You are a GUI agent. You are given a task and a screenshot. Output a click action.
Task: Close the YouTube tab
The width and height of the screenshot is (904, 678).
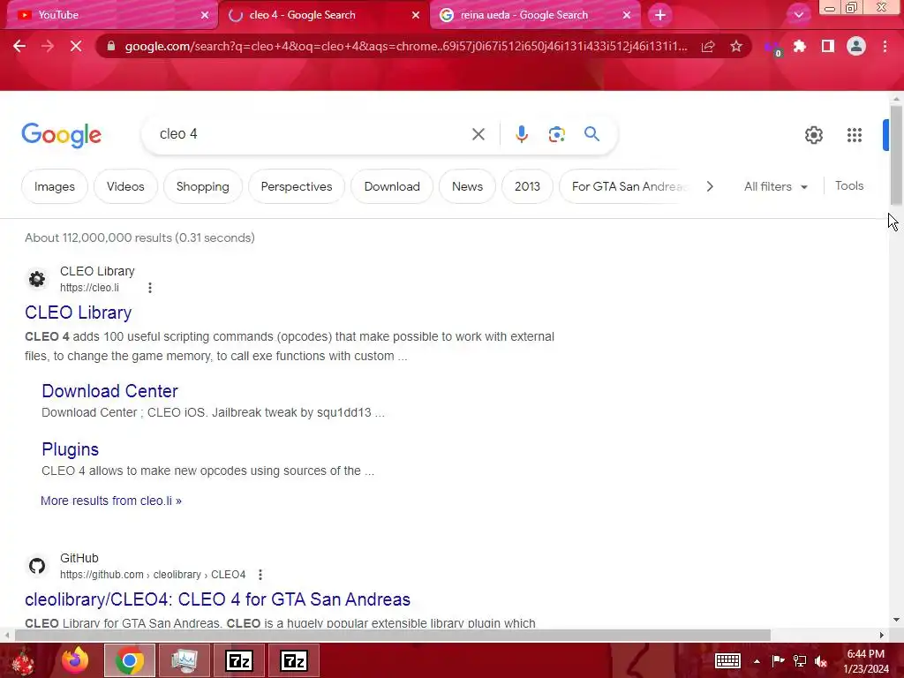pyautogui.click(x=205, y=15)
